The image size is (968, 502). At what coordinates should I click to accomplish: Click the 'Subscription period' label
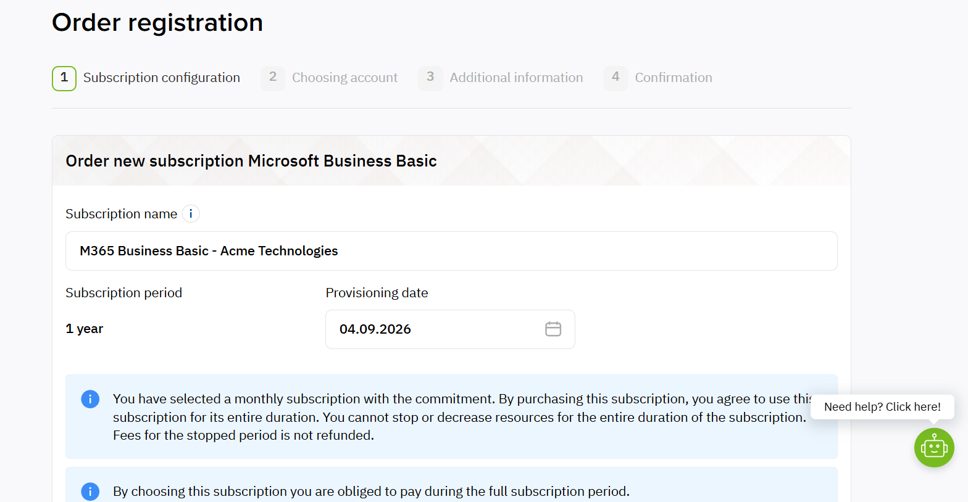[x=124, y=293]
